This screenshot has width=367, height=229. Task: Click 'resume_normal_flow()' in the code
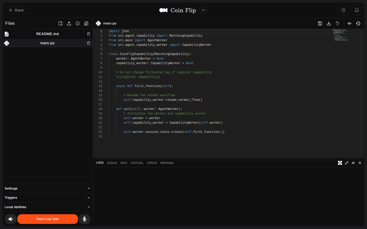[x=184, y=100]
